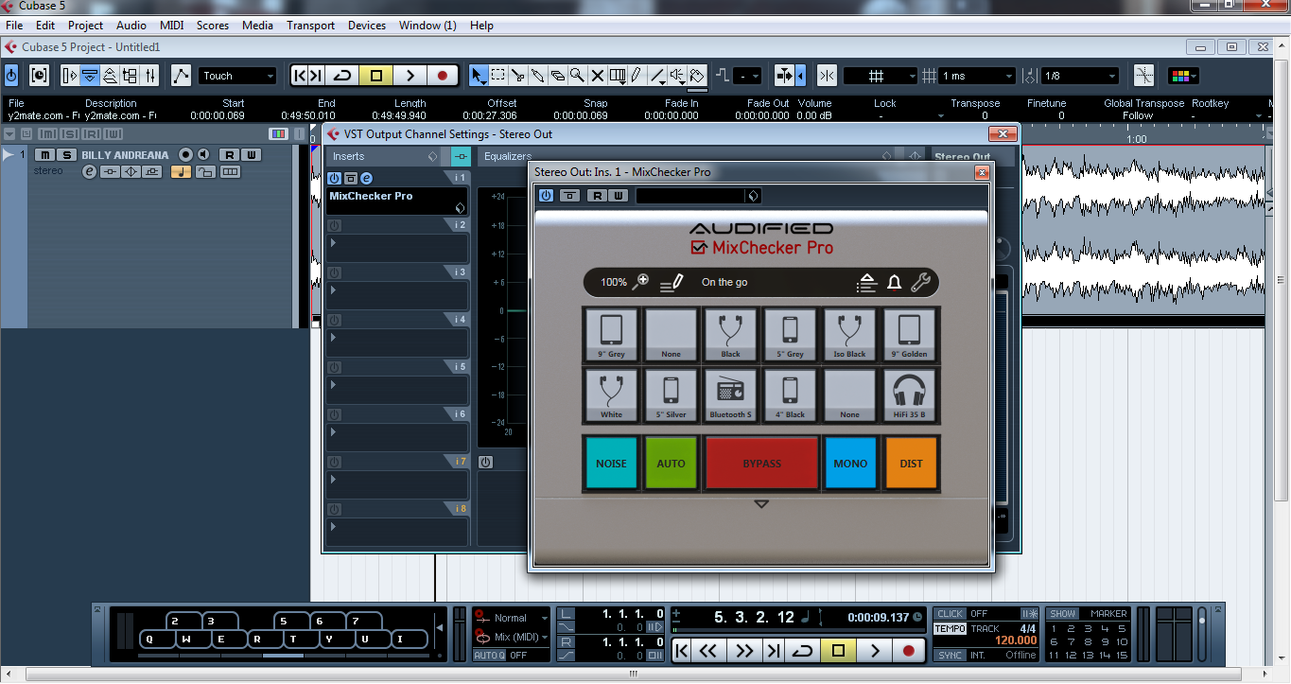Select marker number 5 in transport
The image size is (1291, 684).
coord(1122,628)
